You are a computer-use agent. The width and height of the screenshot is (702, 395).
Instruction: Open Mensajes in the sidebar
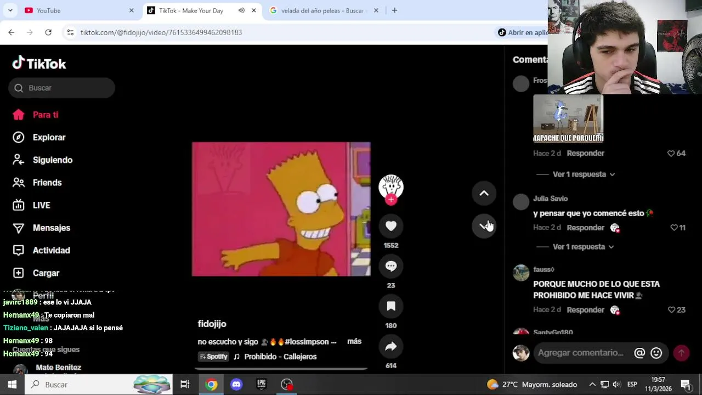41,228
